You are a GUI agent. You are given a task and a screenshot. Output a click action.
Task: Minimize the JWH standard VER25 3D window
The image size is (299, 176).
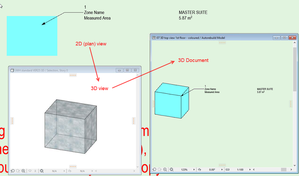tap(119, 70)
